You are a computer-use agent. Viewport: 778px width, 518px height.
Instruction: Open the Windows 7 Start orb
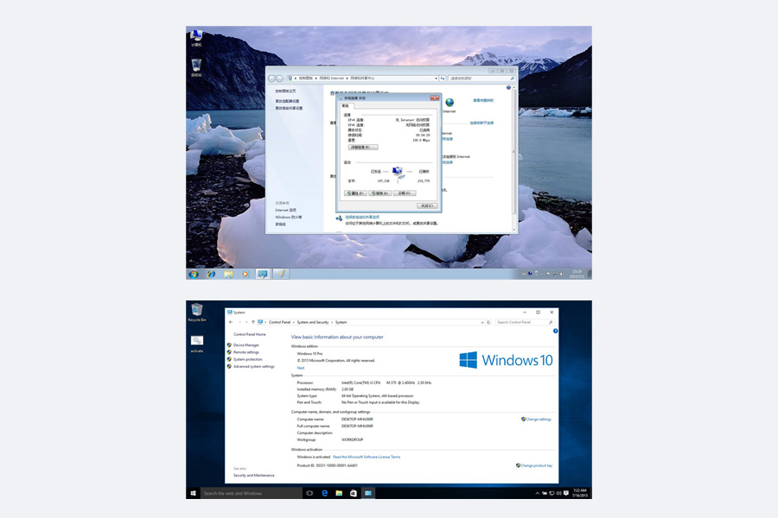[x=194, y=275]
